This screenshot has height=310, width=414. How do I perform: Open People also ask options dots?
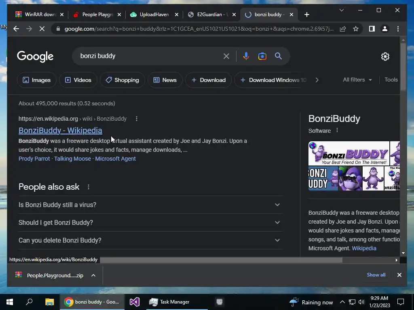click(89, 187)
